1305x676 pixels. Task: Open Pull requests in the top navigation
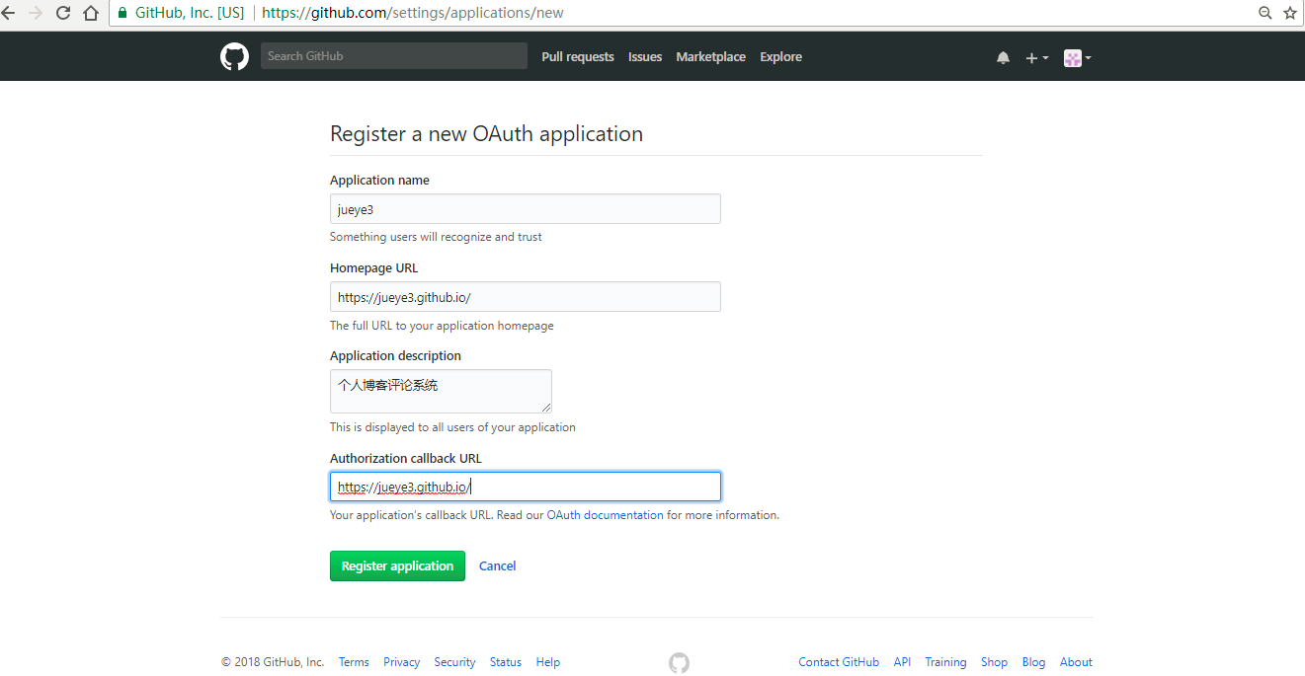578,57
